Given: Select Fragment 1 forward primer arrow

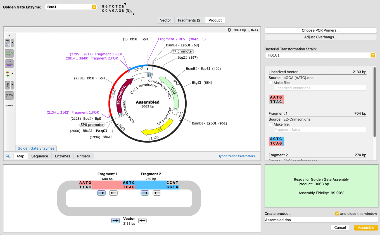Looking at the screenshot, I should pyautogui.click(x=101, y=193).
